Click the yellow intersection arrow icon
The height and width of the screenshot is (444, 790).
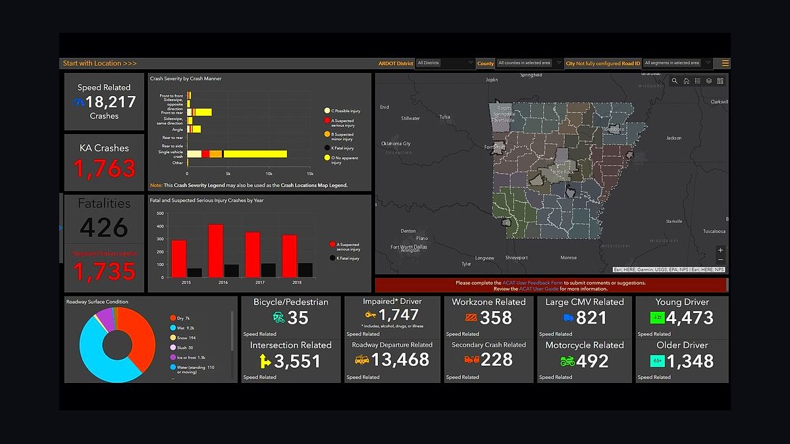coord(265,360)
